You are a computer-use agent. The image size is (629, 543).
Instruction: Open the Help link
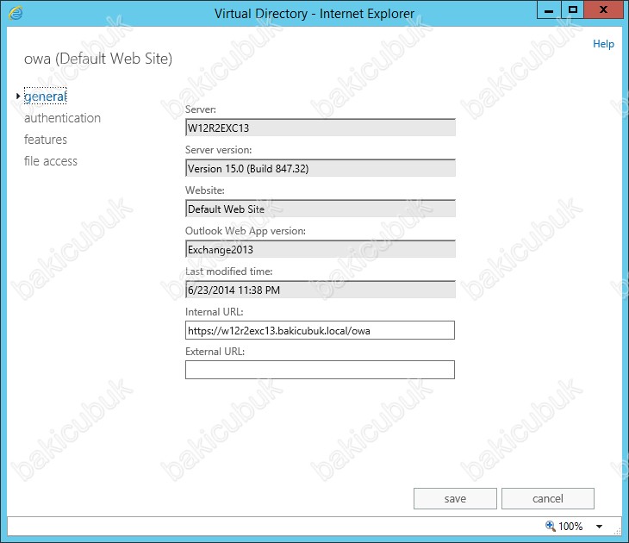click(x=603, y=44)
